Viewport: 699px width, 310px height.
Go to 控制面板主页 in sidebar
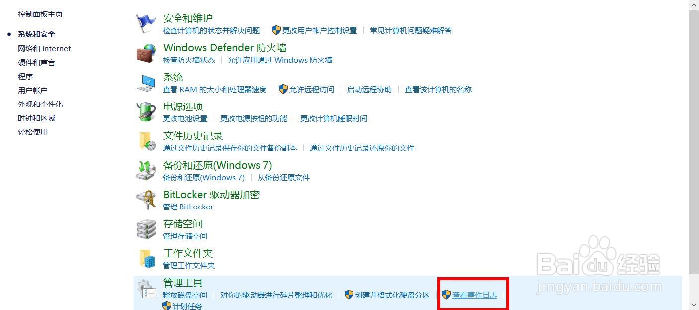click(x=40, y=14)
